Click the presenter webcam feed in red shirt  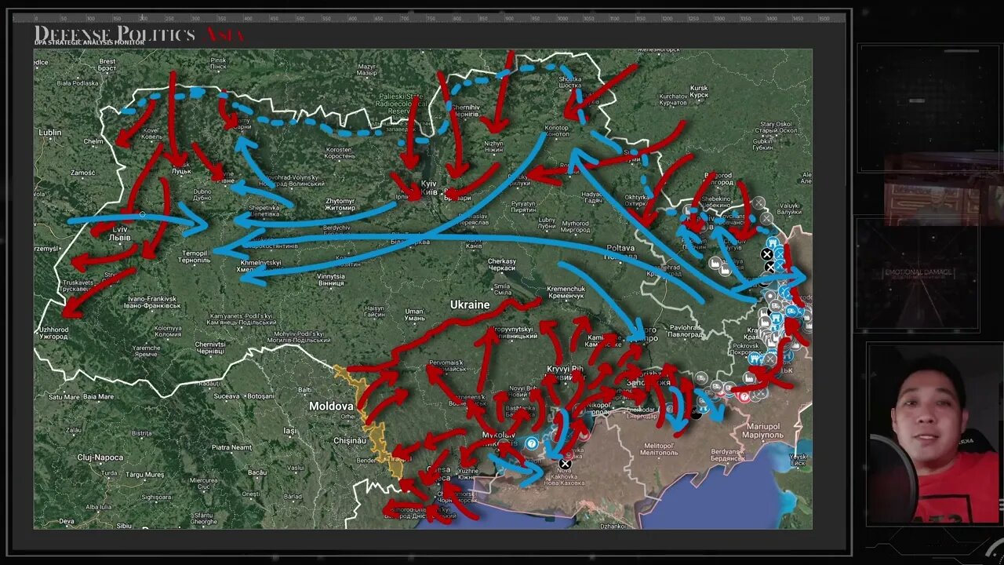(x=934, y=434)
